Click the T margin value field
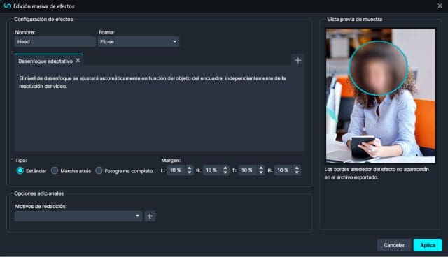Screen dimensions: 448x257 pos(248,170)
